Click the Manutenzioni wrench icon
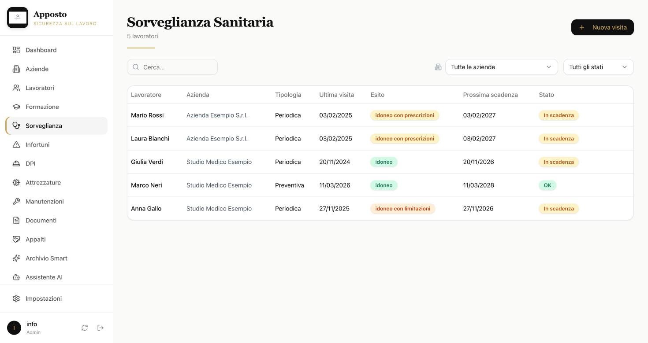The height and width of the screenshot is (343, 648). click(x=16, y=202)
